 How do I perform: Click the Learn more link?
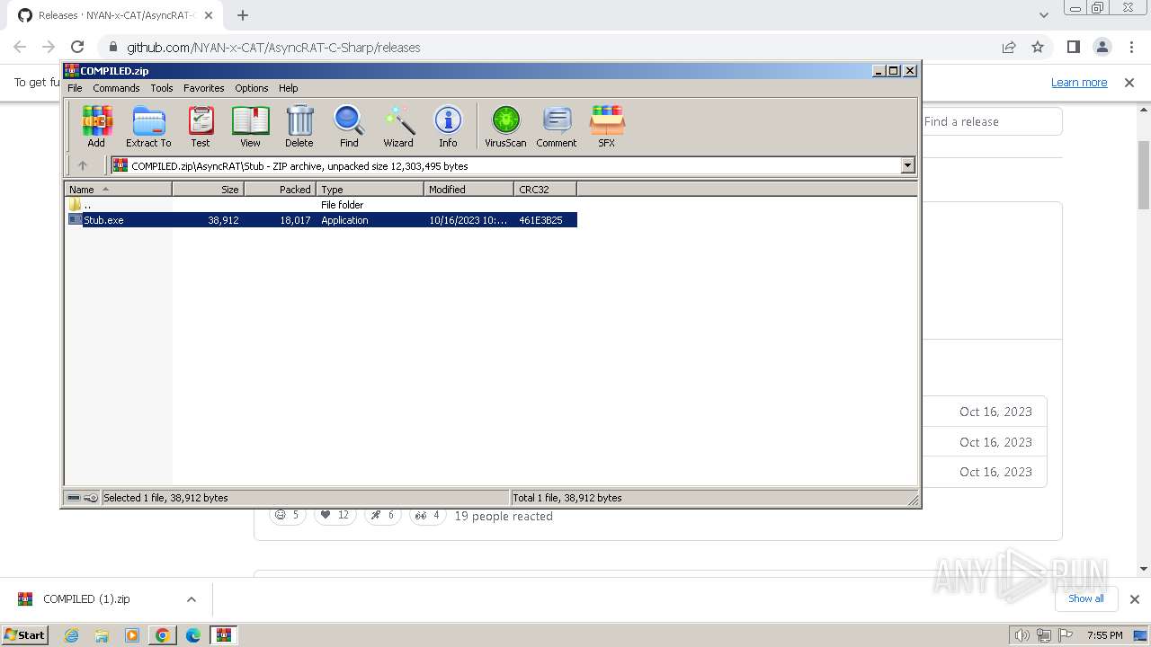[x=1079, y=82]
